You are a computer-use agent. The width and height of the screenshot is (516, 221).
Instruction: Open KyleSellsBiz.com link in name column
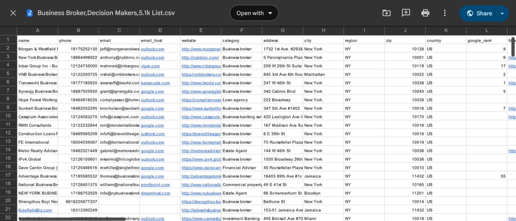click(35, 210)
